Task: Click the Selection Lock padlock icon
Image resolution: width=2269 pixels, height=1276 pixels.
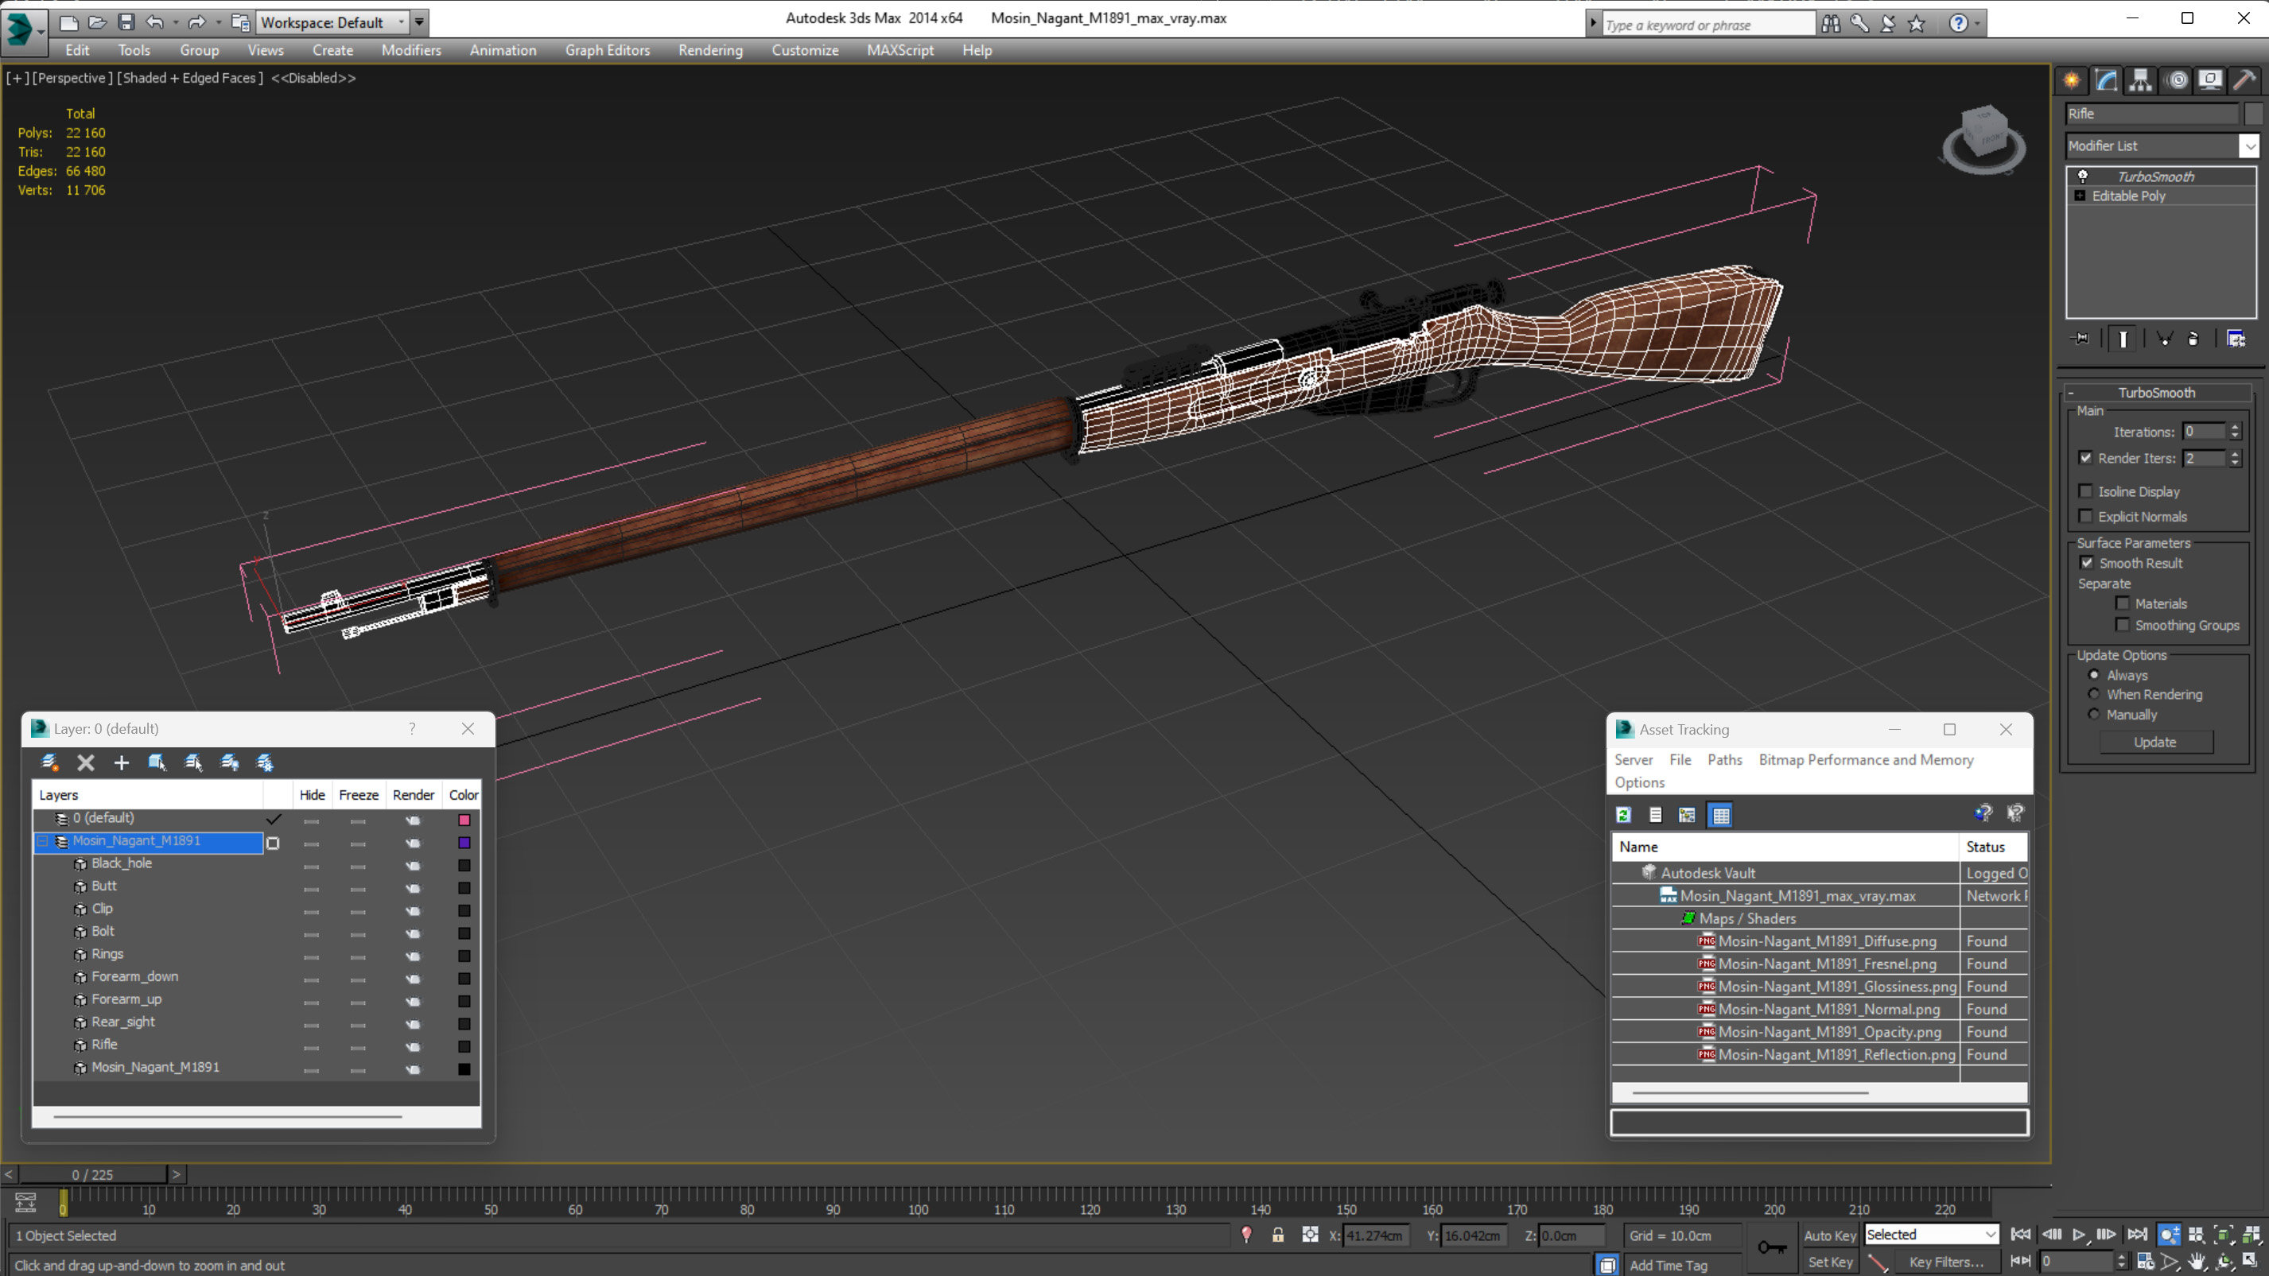Action: pos(1277,1235)
